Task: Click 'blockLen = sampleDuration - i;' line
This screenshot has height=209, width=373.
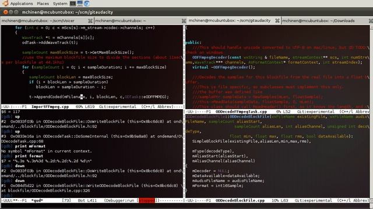Action: point(71,87)
